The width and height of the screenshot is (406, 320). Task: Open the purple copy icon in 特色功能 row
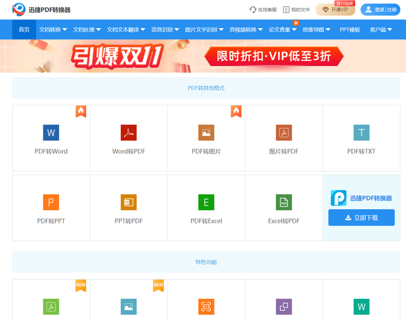pos(284,306)
